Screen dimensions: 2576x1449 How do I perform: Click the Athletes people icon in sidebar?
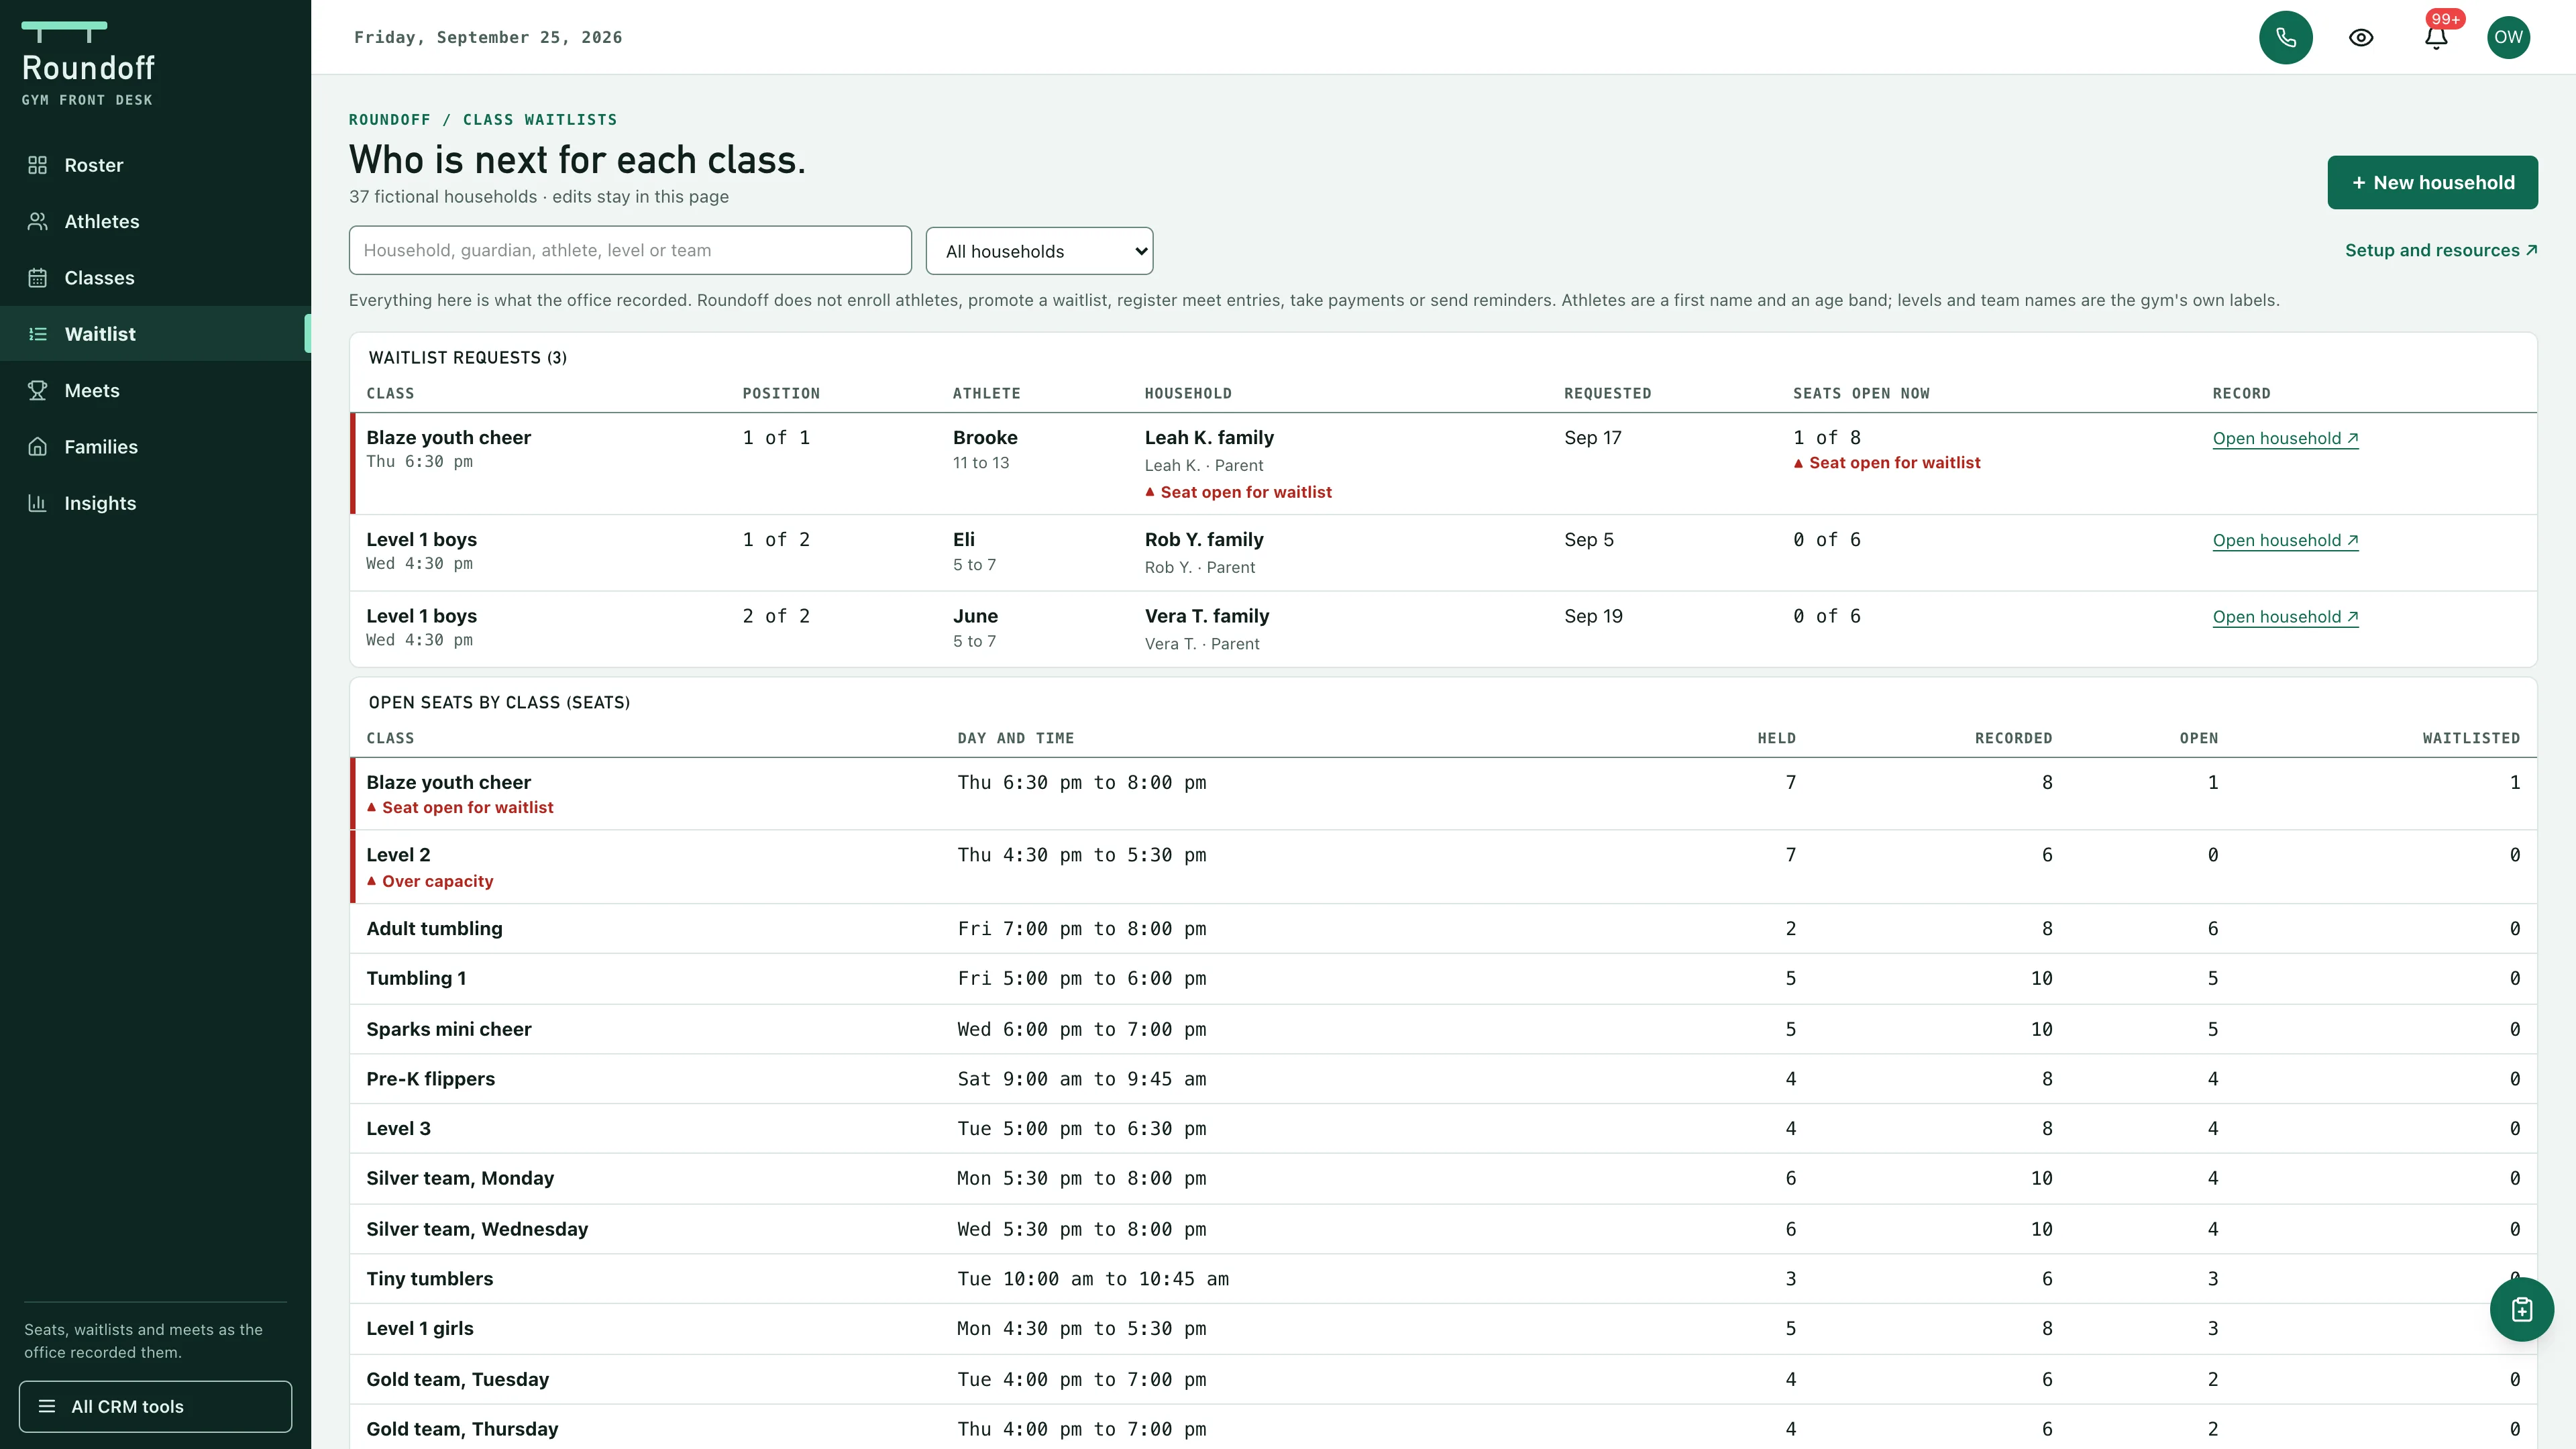pyautogui.click(x=38, y=221)
